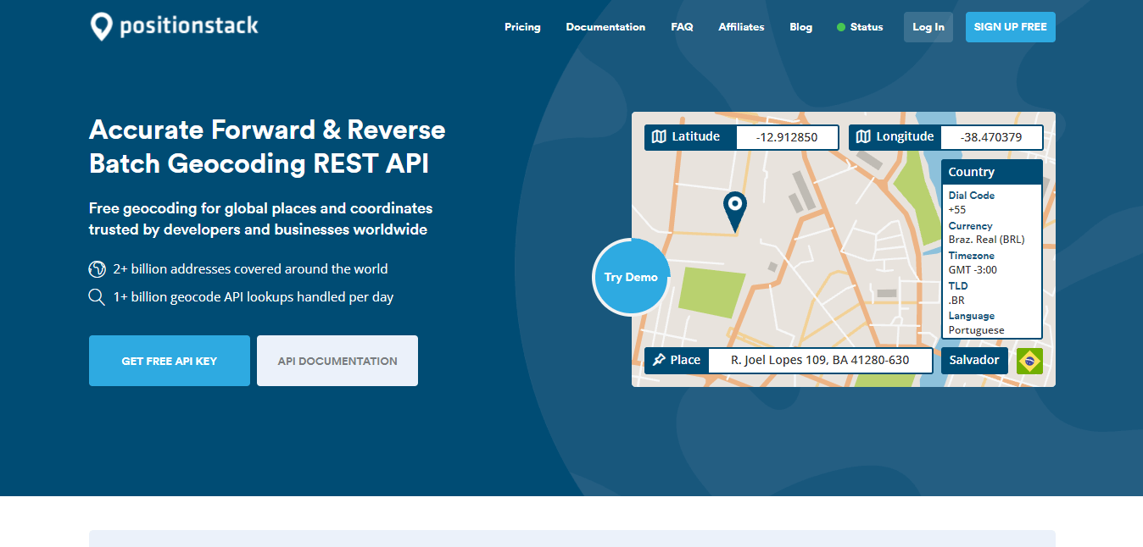The width and height of the screenshot is (1143, 547).
Task: Click '1+ billion geocode API lookups' text
Action: (x=254, y=297)
